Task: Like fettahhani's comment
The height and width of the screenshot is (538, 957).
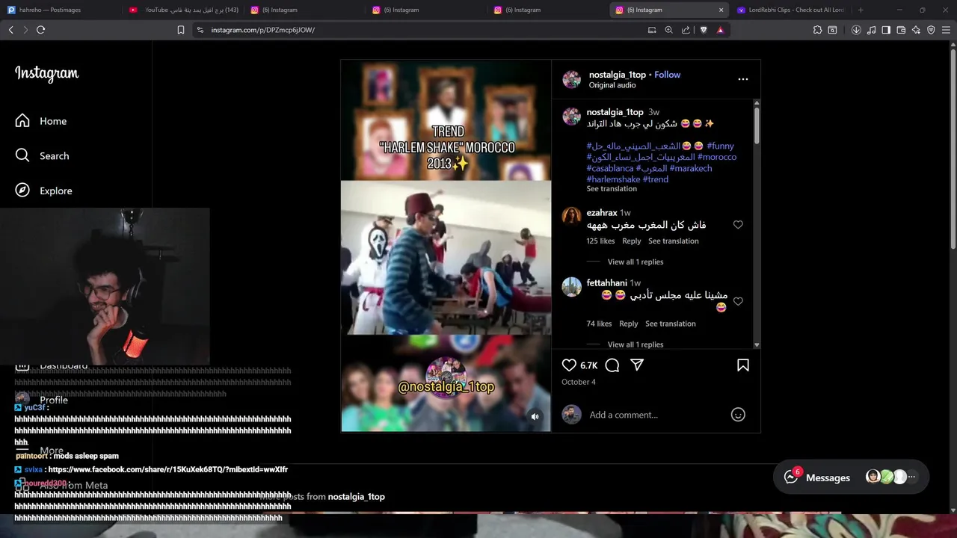Action: 738,301
